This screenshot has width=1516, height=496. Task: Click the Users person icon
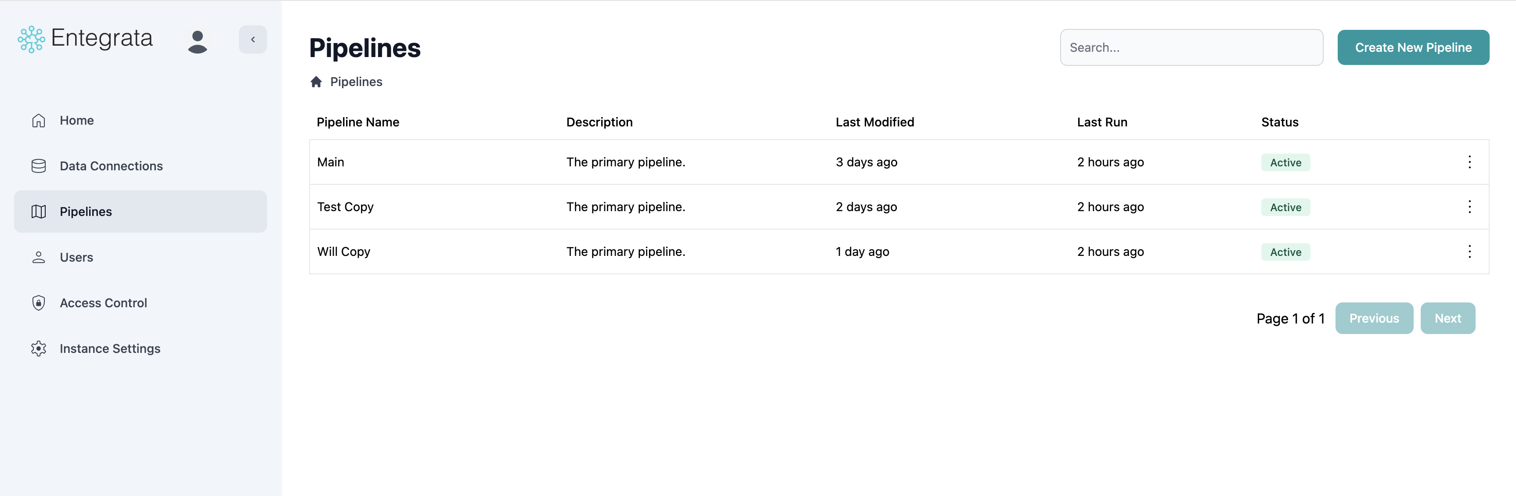coord(38,257)
